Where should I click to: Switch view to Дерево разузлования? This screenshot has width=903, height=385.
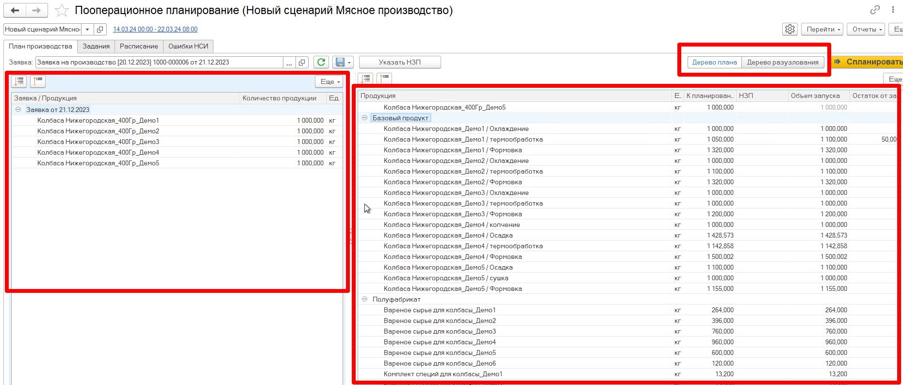(x=782, y=62)
